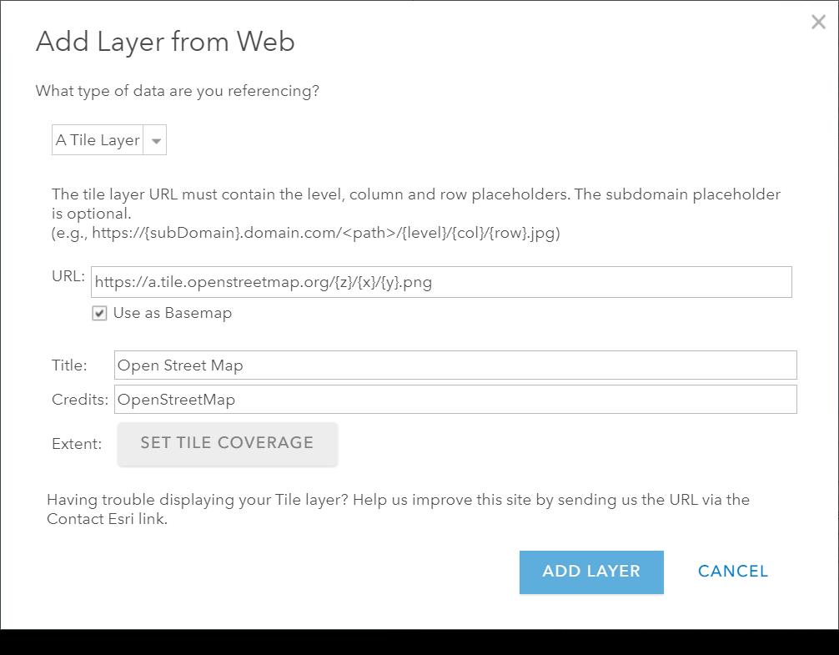Focus the Title text field
The height and width of the screenshot is (655, 839).
455,365
